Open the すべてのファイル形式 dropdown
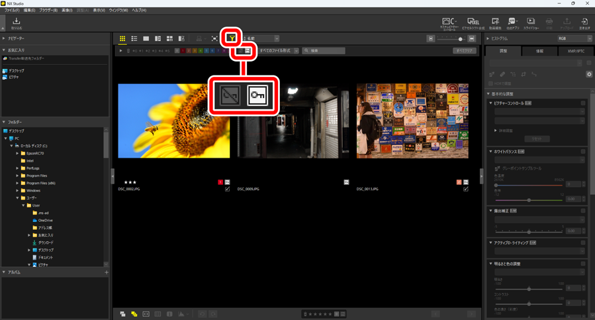The height and width of the screenshot is (320, 595). (279, 50)
